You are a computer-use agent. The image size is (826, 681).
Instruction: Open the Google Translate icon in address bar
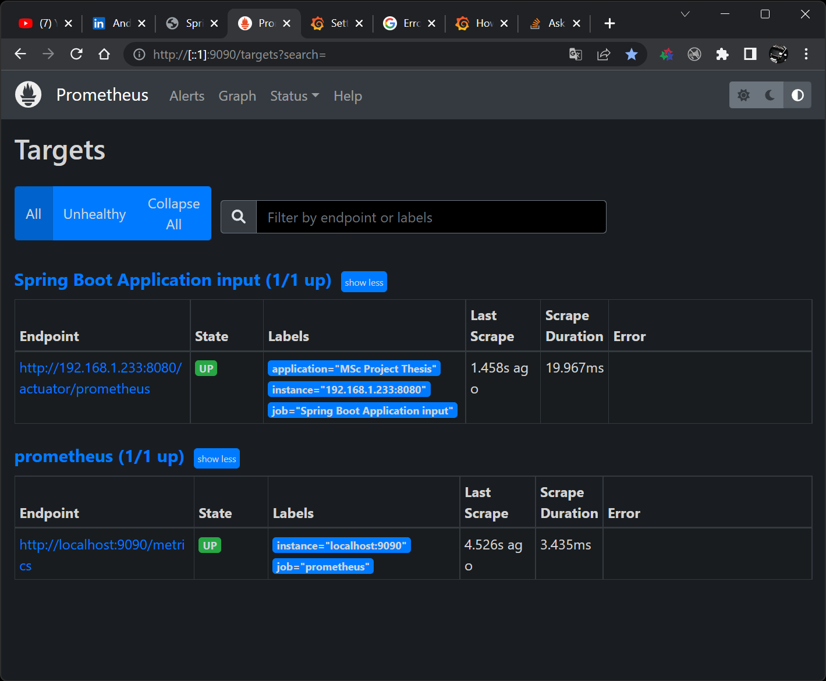click(x=575, y=54)
